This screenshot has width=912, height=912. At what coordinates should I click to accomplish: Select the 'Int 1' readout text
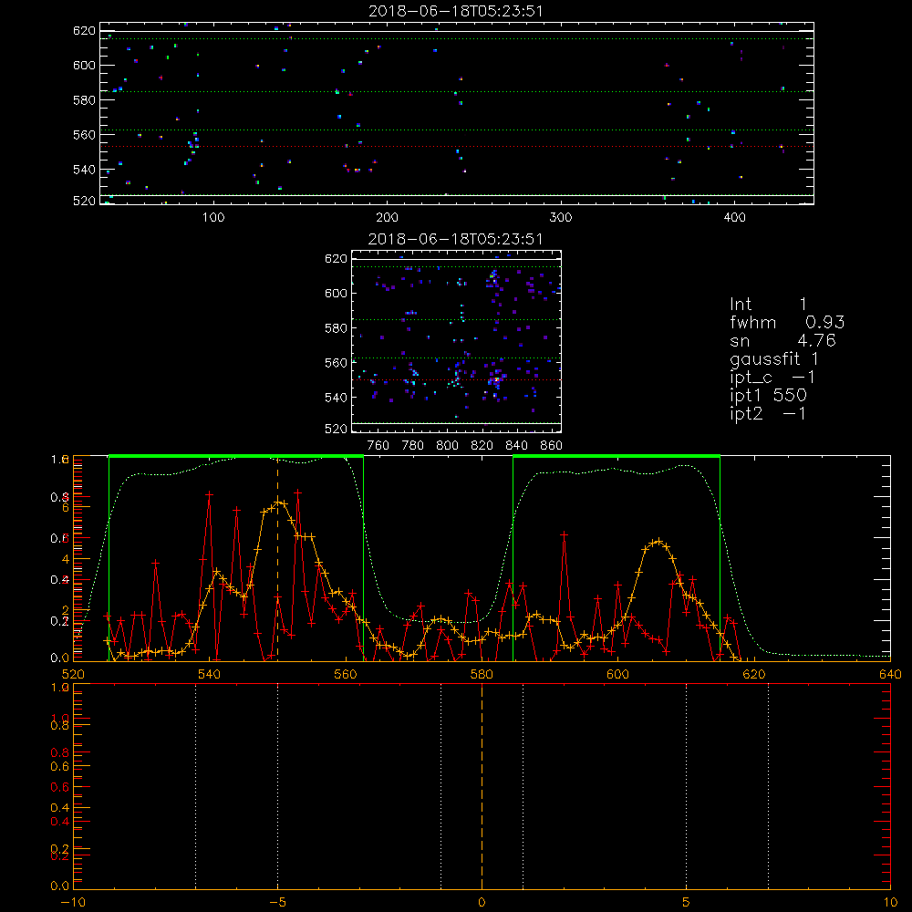tap(768, 305)
